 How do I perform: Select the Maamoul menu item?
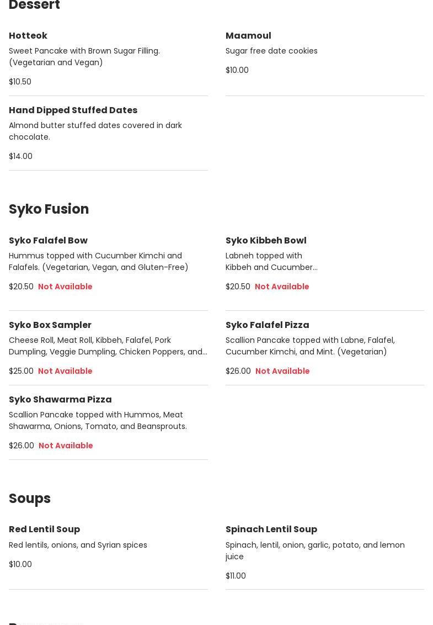[x=248, y=35]
